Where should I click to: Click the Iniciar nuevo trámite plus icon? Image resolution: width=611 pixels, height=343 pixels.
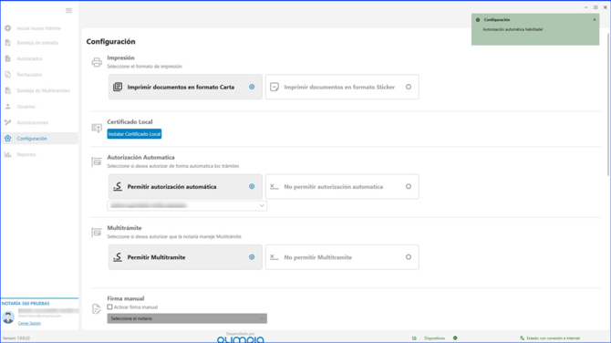(8, 28)
